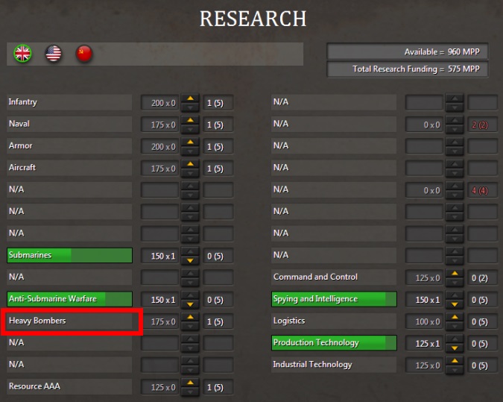Select the Resource AAA research entry
The image size is (503, 402).
pyautogui.click(x=69, y=386)
